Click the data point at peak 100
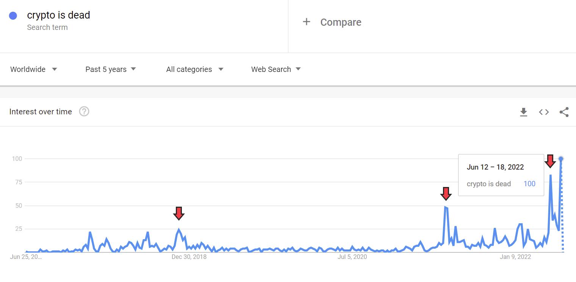Image resolution: width=576 pixels, height=282 pixels. 561,159
